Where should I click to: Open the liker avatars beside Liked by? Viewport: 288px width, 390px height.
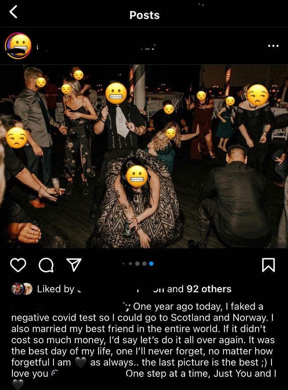click(22, 289)
